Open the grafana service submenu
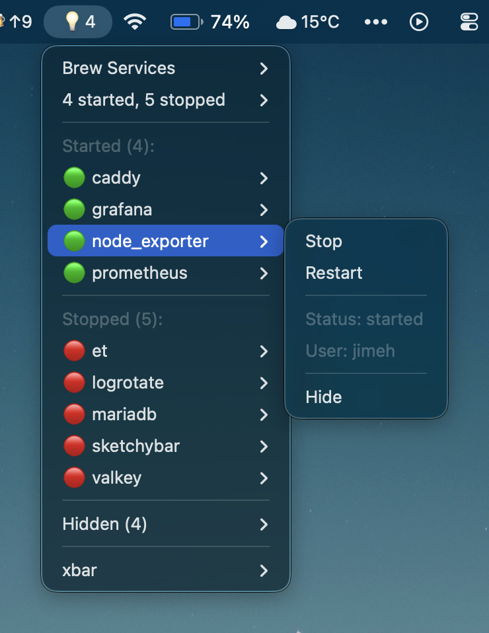The image size is (489, 633). (122, 209)
